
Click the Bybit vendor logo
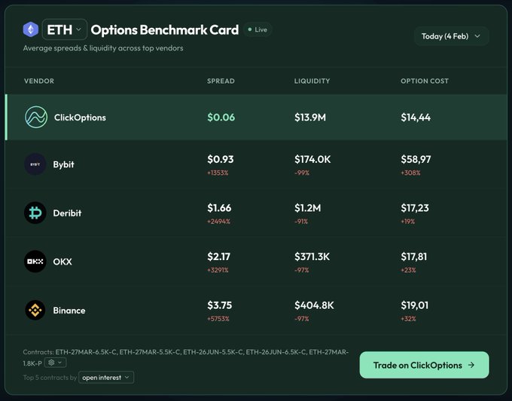tap(35, 164)
